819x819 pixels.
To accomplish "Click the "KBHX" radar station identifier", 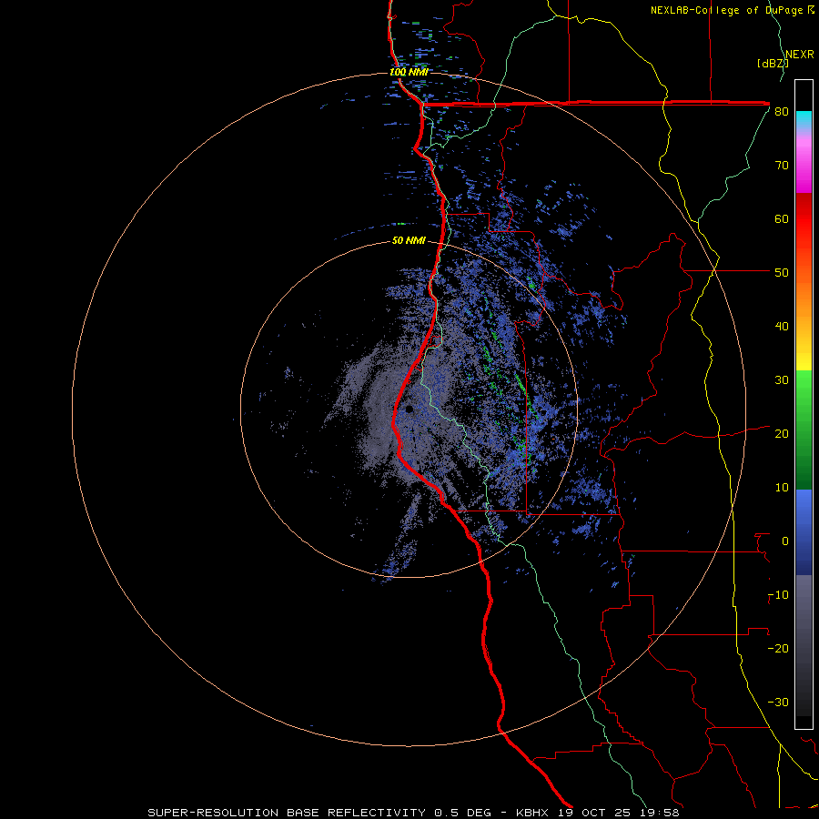I will pyautogui.click(x=532, y=813).
